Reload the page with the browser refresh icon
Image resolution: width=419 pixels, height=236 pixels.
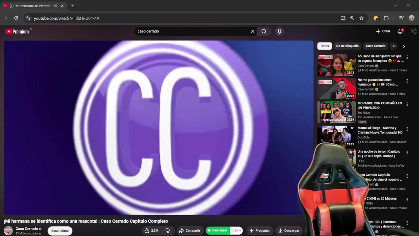pos(16,18)
